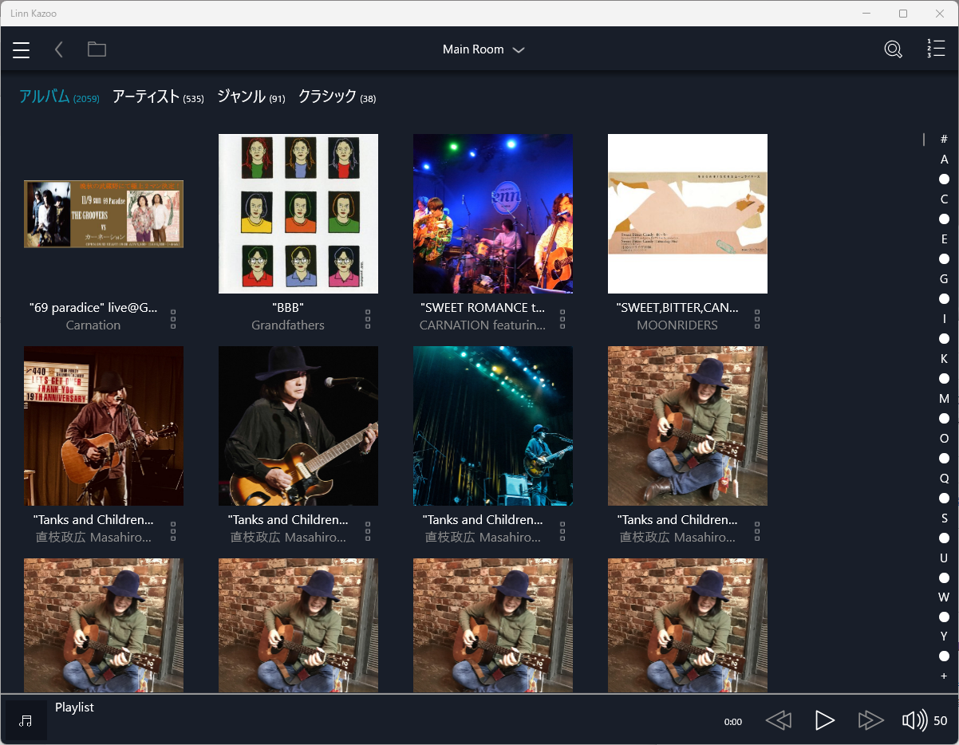The image size is (959, 745).
Task: Open Tanks album cover with anniversary sign
Action: coord(104,426)
